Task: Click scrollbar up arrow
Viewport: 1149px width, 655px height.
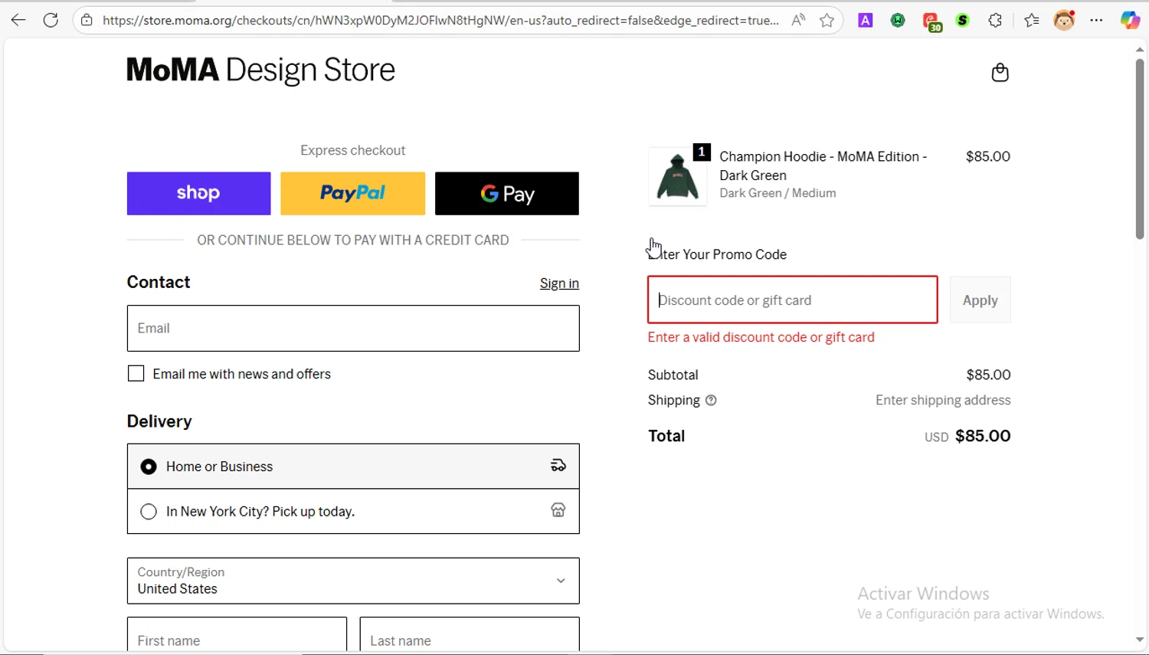Action: (x=1140, y=49)
